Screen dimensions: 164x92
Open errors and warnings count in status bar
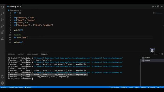click(28, 87)
